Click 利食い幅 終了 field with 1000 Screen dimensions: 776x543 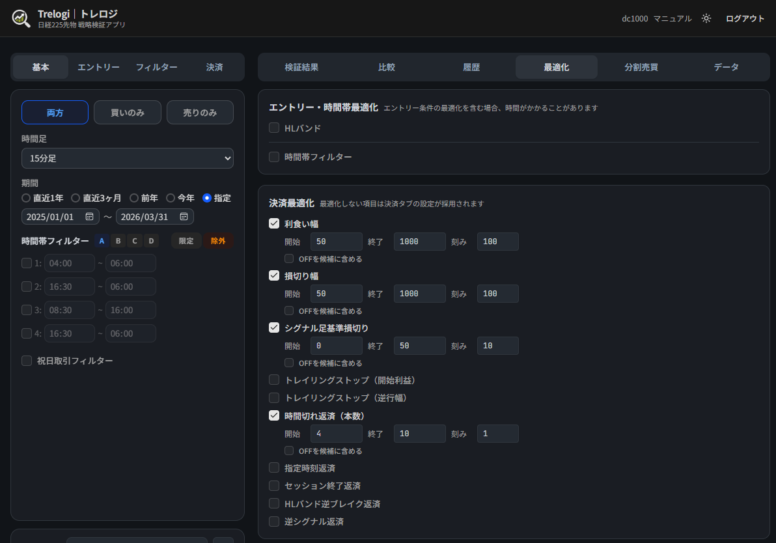click(x=420, y=242)
